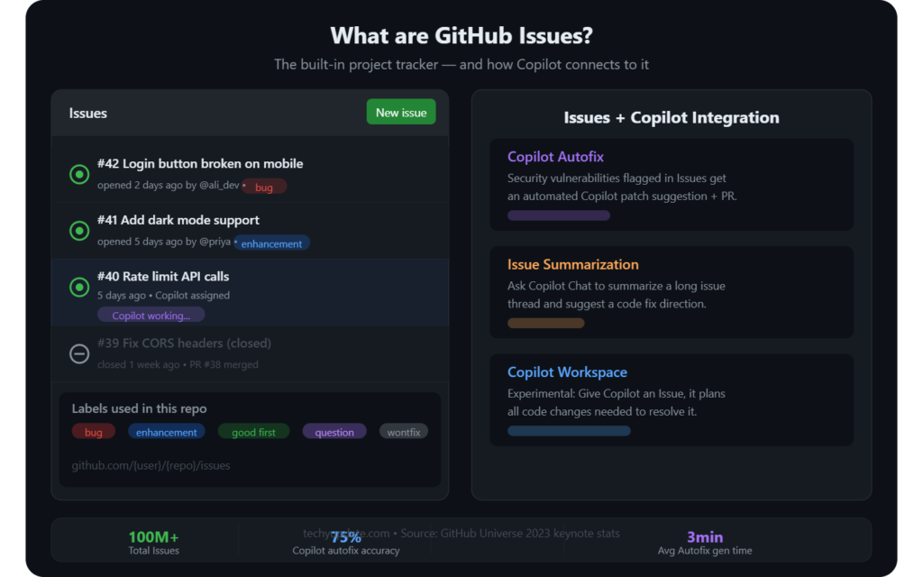Click the purple bar under Copilot Autofix
The height and width of the screenshot is (577, 923).
pyautogui.click(x=559, y=215)
